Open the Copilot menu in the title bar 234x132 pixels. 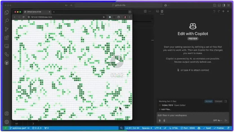pos(167,5)
